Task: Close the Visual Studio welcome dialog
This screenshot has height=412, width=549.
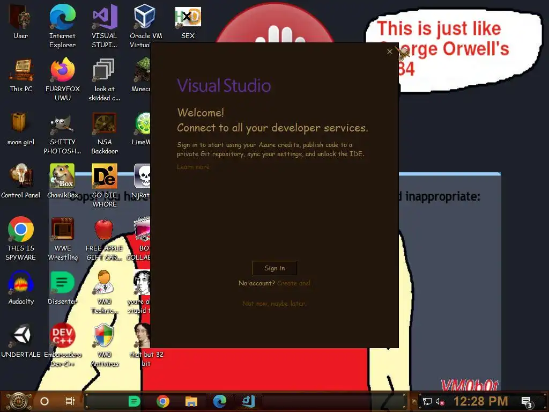Action: click(390, 51)
